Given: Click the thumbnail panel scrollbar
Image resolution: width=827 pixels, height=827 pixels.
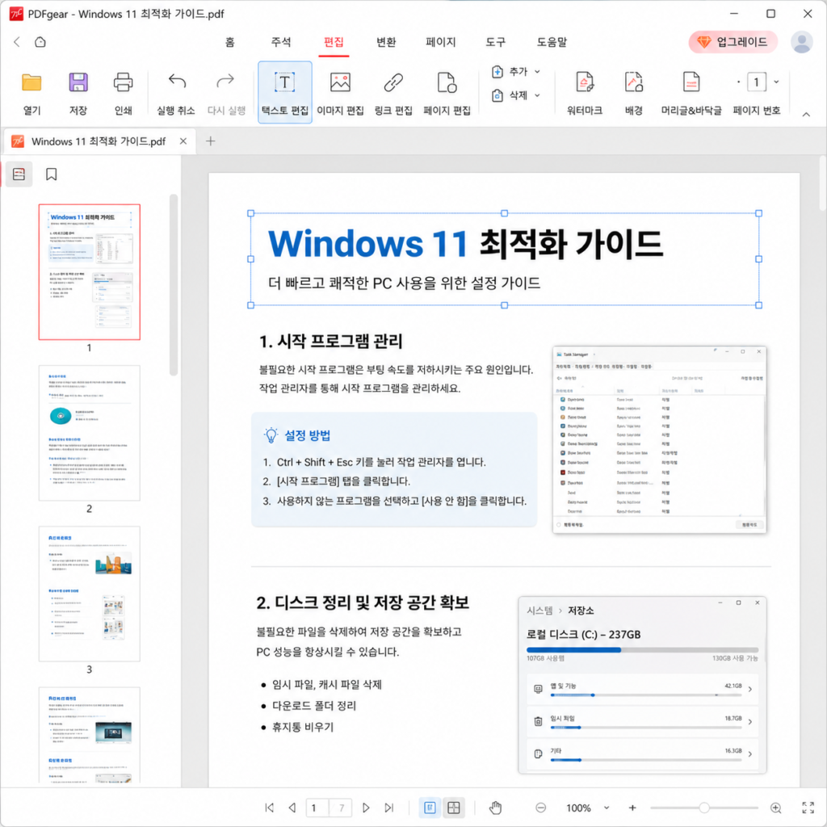Looking at the screenshot, I should click(174, 285).
